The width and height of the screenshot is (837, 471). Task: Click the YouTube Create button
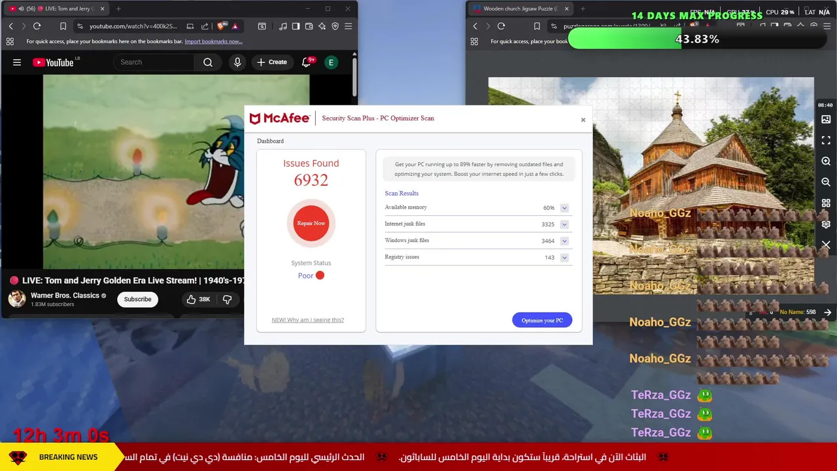tap(272, 62)
